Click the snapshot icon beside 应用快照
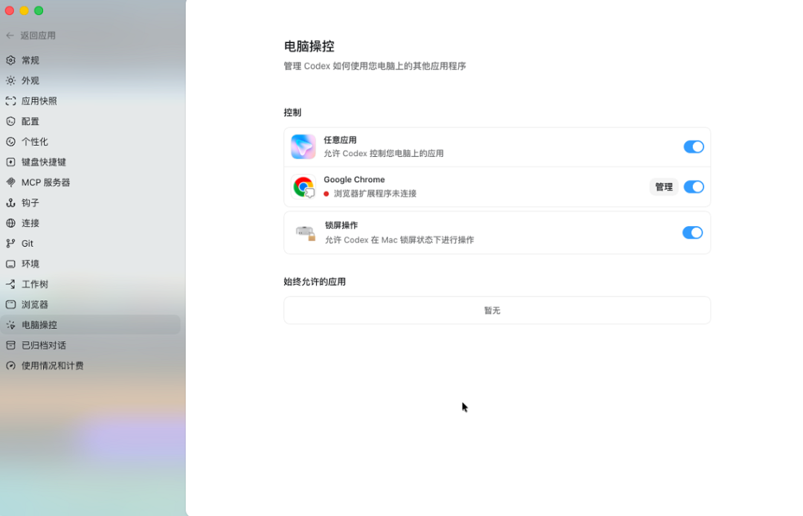 10,101
